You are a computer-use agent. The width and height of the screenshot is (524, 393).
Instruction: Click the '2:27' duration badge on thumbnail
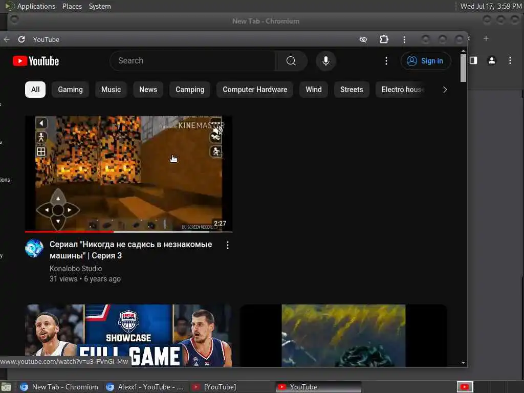click(220, 223)
